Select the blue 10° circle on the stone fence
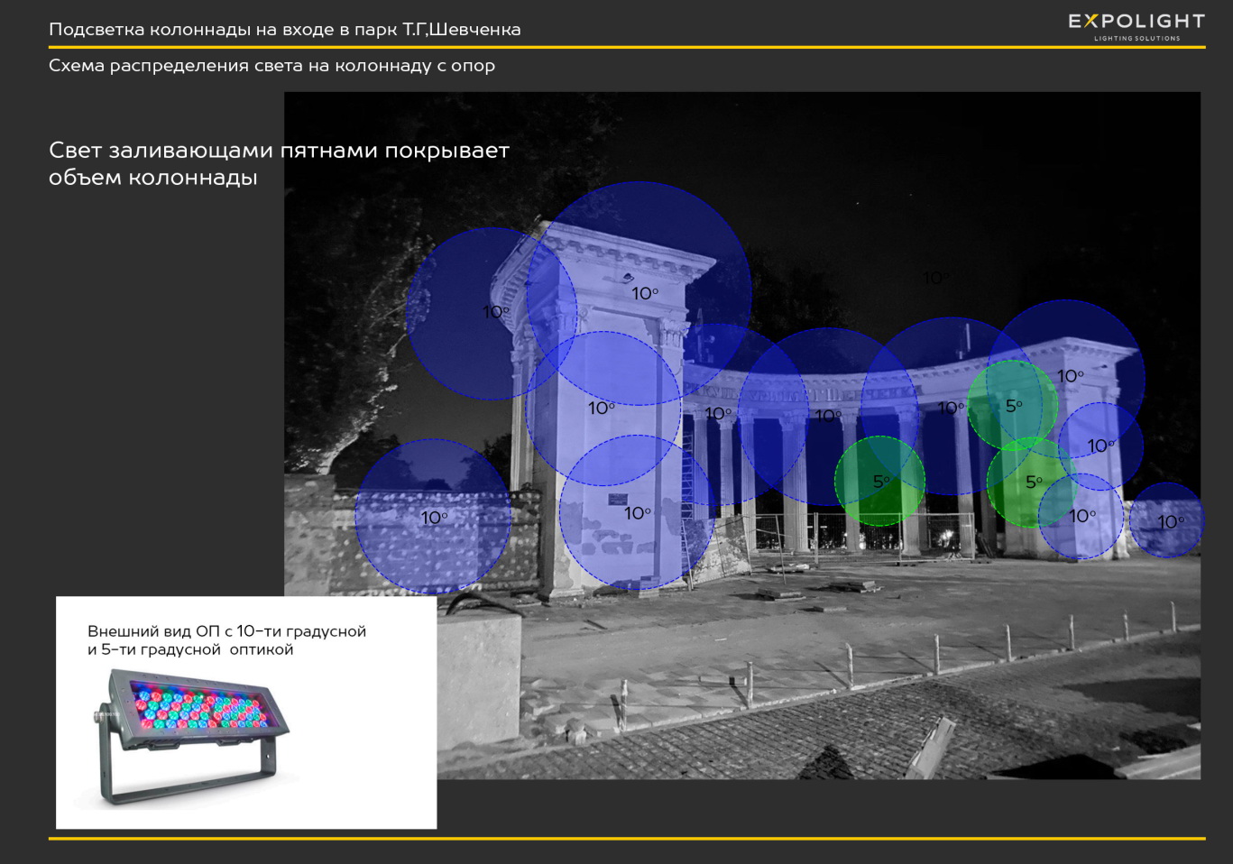The image size is (1233, 864). [434, 517]
